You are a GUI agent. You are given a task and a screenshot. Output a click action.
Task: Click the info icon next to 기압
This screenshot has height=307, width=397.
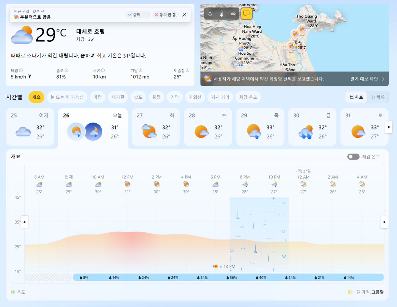[141, 70]
